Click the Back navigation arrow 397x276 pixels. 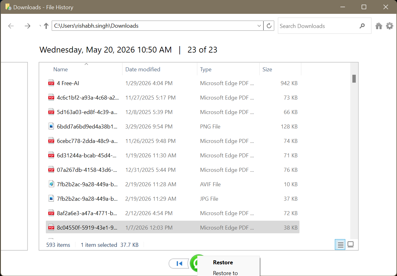11,26
